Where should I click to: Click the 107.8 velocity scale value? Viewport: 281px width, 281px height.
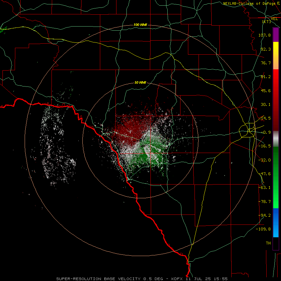click(264, 35)
